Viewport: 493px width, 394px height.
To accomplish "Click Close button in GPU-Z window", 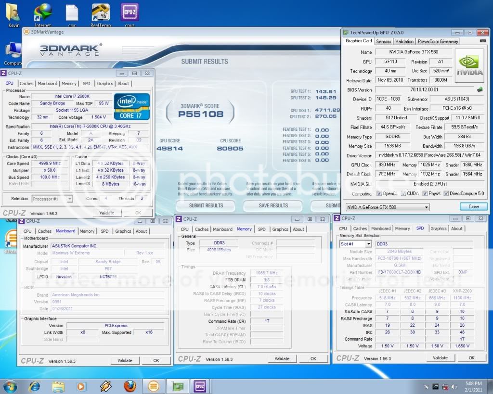I will click(x=473, y=207).
